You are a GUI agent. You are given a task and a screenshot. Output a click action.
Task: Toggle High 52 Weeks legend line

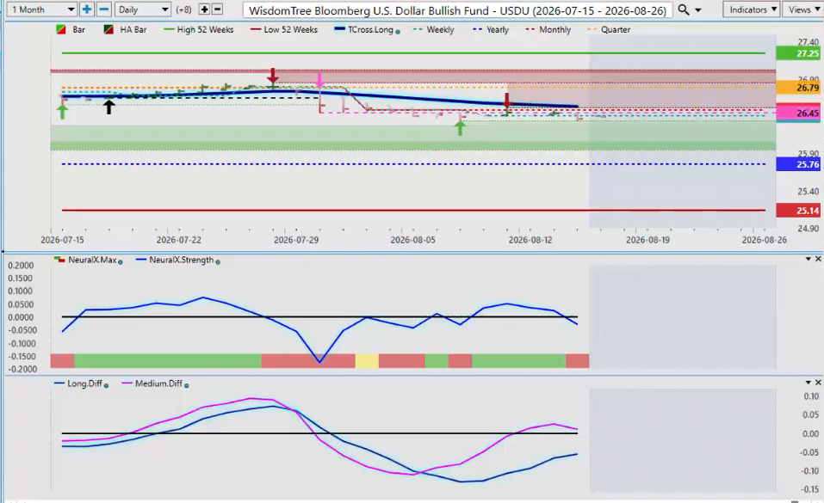[x=199, y=30]
